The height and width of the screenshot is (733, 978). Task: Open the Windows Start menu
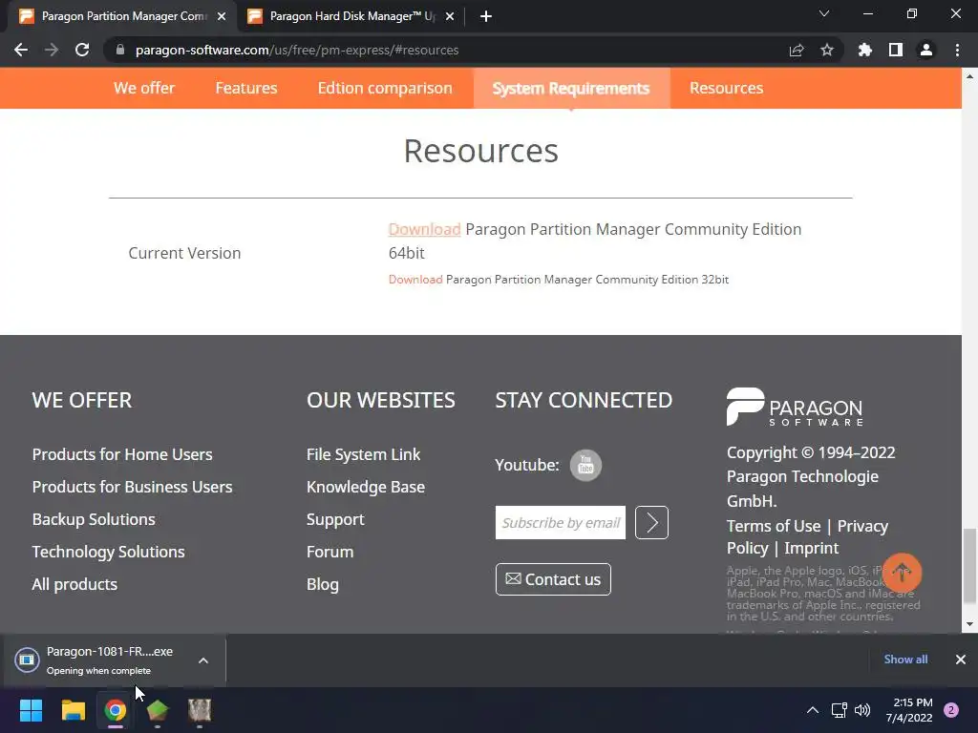coord(31,710)
